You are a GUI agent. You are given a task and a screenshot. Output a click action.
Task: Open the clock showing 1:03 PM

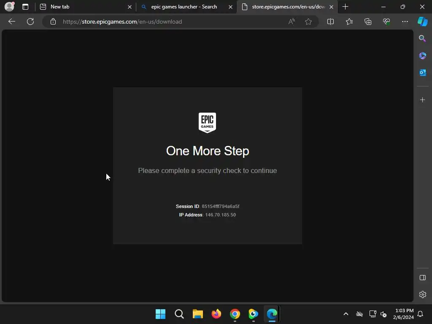[404, 314]
